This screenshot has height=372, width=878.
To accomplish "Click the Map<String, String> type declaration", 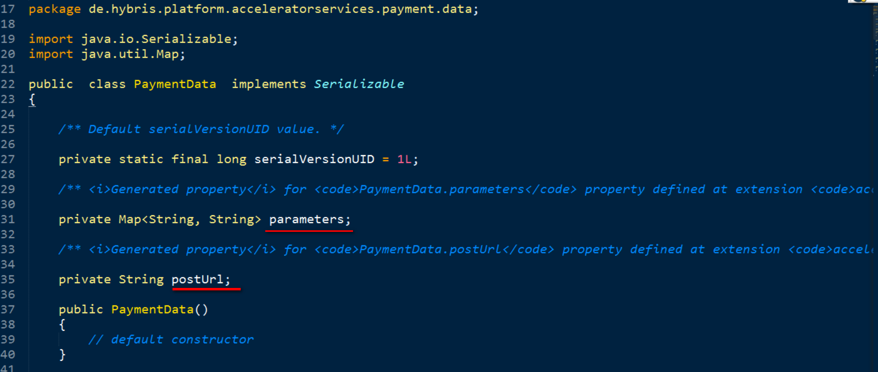I will pyautogui.click(x=190, y=219).
